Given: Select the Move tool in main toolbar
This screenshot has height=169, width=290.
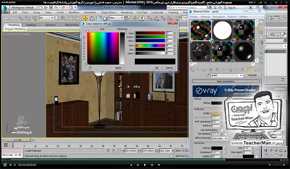Looking at the screenshot, I should (x=85, y=18).
